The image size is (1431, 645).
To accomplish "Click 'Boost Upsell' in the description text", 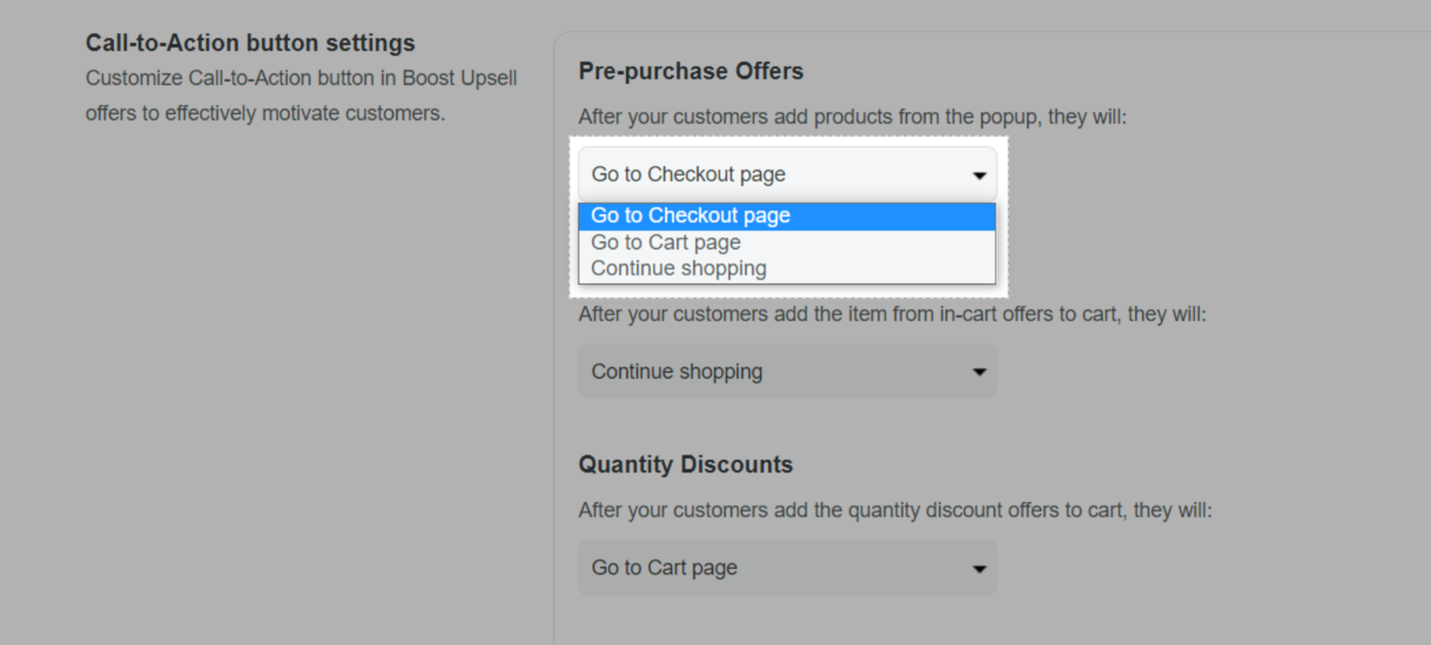I will (x=460, y=79).
